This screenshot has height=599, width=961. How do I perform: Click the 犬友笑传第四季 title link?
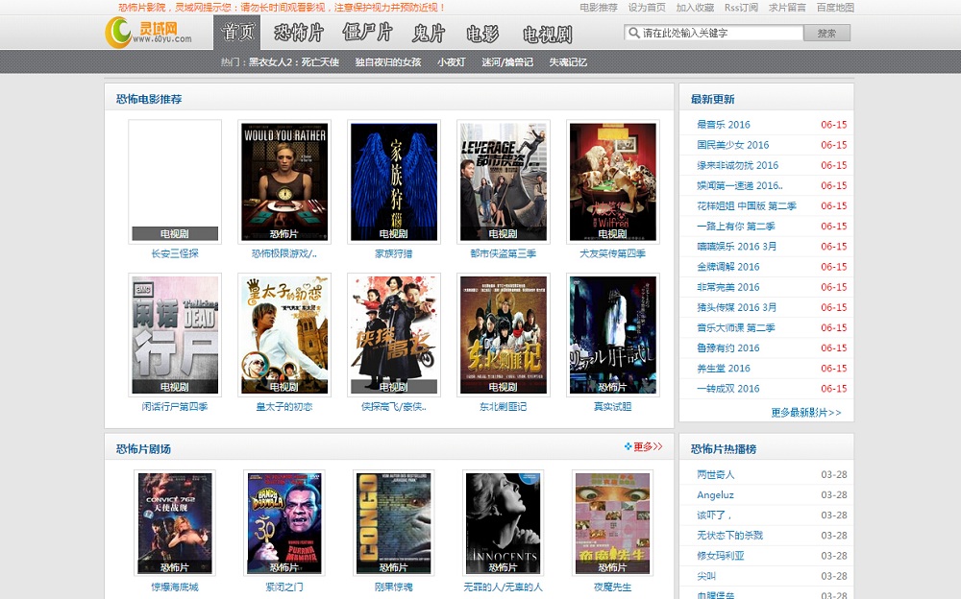point(613,253)
